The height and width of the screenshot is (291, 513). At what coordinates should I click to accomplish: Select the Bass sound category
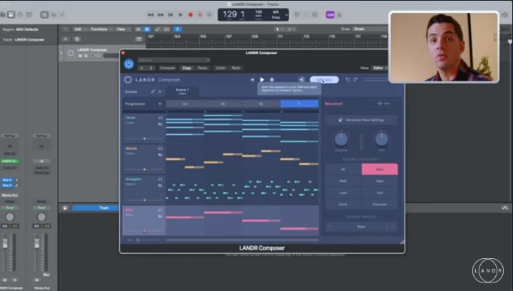[379, 169]
